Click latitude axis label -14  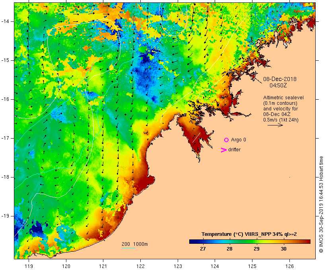[x=5, y=21]
